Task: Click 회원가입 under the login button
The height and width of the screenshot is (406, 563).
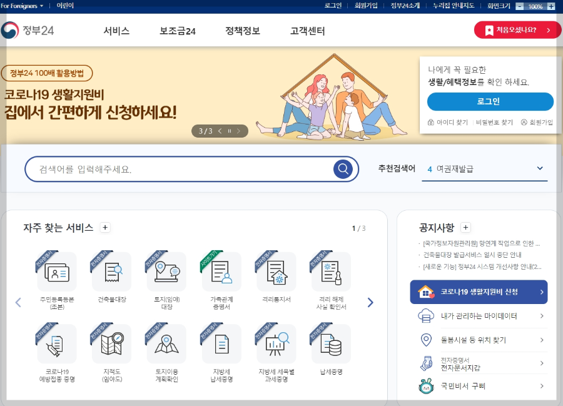Action: tap(537, 123)
